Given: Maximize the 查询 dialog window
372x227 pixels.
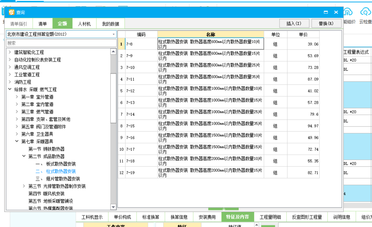Looking at the screenshot, I should (326, 12).
